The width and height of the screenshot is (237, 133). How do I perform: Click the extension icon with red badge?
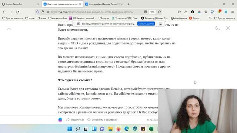[x=220, y=11]
